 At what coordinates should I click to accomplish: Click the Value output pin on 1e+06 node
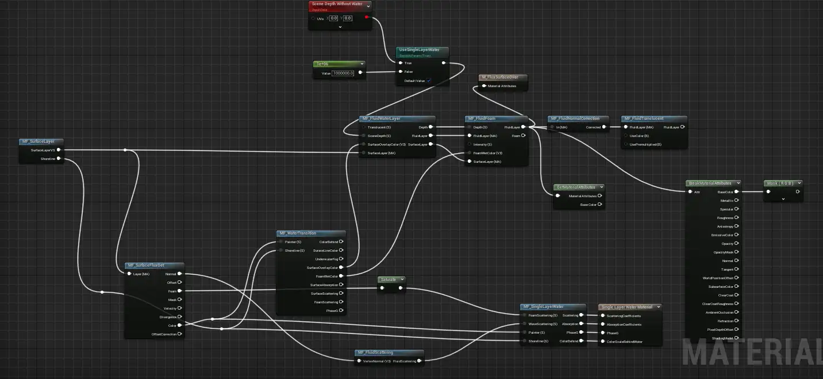pyautogui.click(x=360, y=73)
